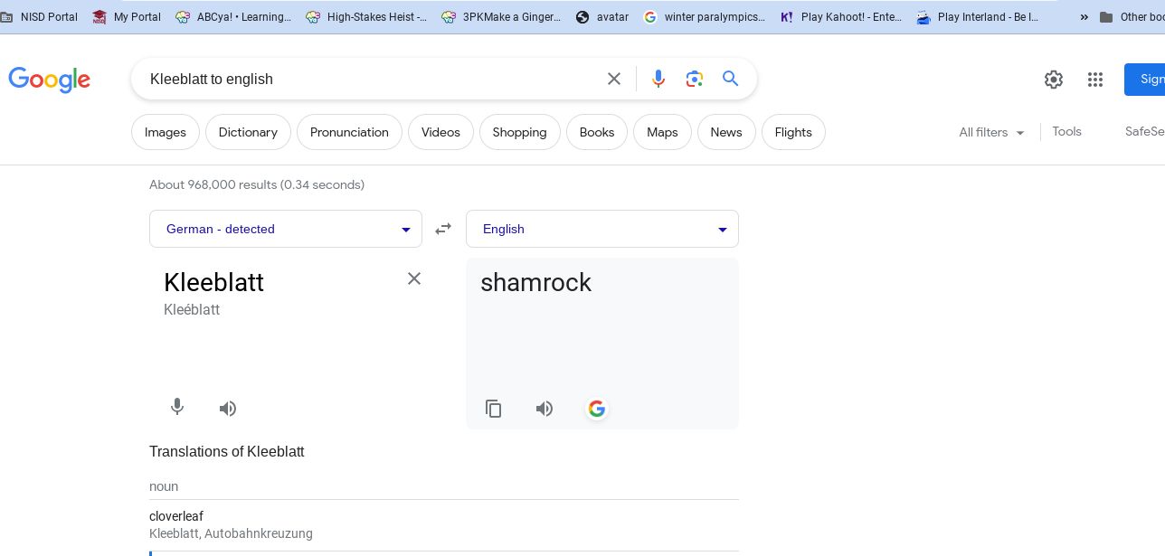Click the blue search magnifier icon
The height and width of the screenshot is (556, 1165).
click(731, 80)
